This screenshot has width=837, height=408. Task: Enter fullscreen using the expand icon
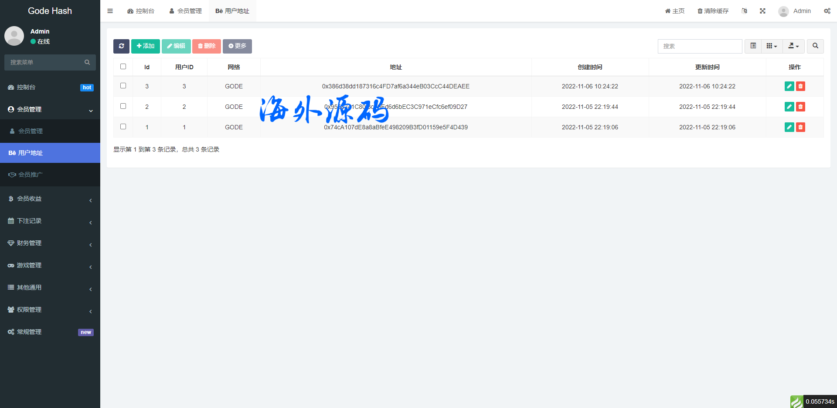pos(762,11)
